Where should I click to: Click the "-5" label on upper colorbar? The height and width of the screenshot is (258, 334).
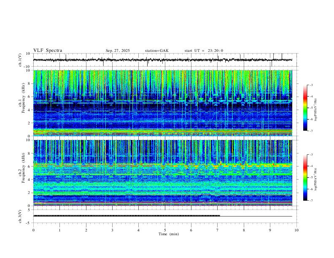pyautogui.click(x=311, y=108)
